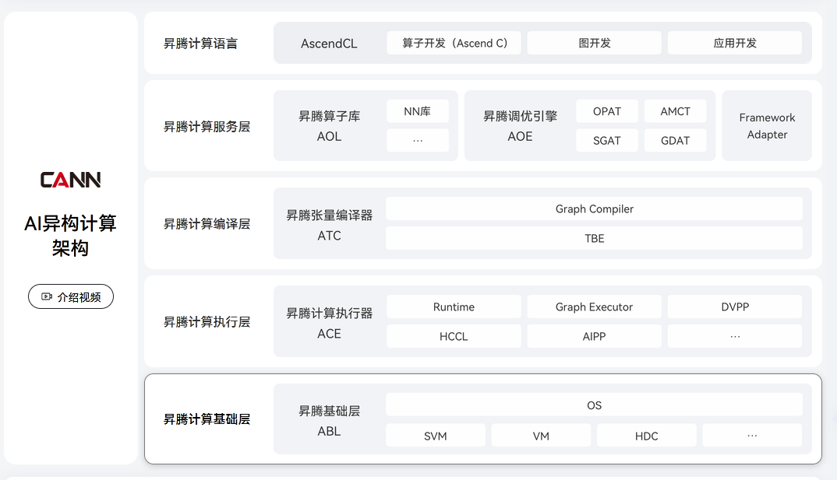Select the GDAT box
Screen dimensions: 837x480
[675, 141]
